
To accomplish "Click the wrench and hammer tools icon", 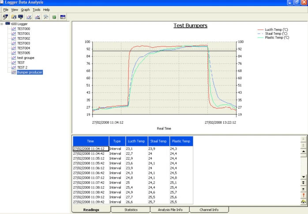I will pyautogui.click(x=45, y=17).
